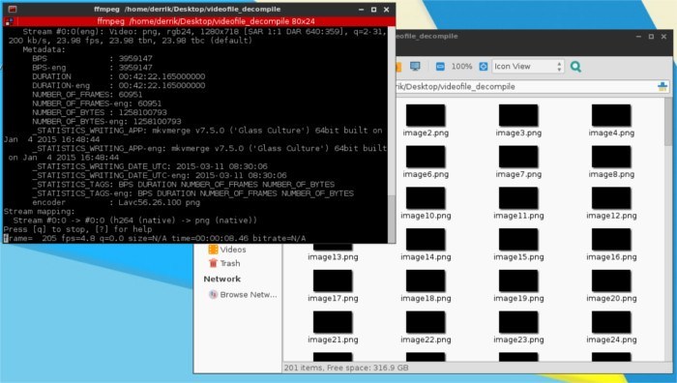Screen dimensions: 677x383
Task: Minimize the ffmpeg terminal window
Action: tap(362, 9)
